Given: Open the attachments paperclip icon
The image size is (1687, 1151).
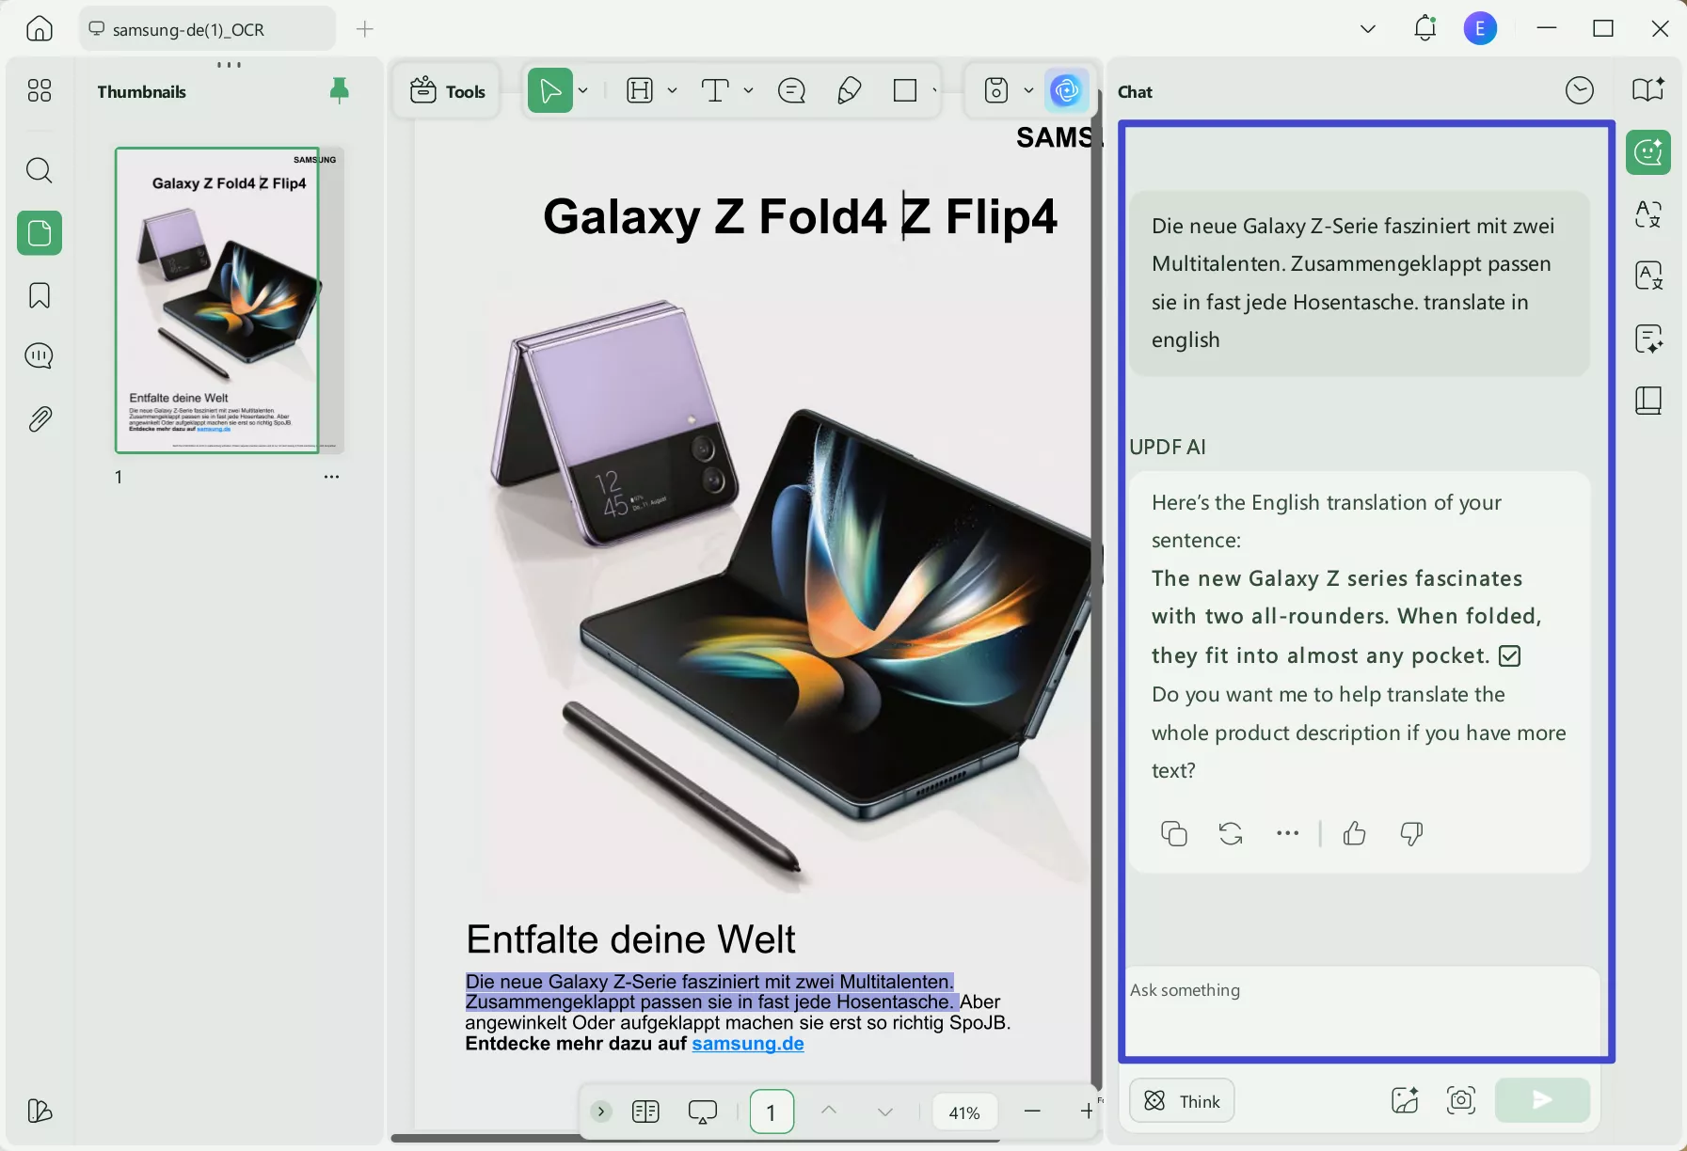Looking at the screenshot, I should pos(40,418).
